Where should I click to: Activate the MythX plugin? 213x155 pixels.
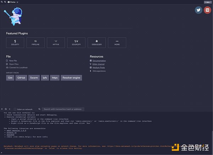pyautogui.click(x=56, y=43)
